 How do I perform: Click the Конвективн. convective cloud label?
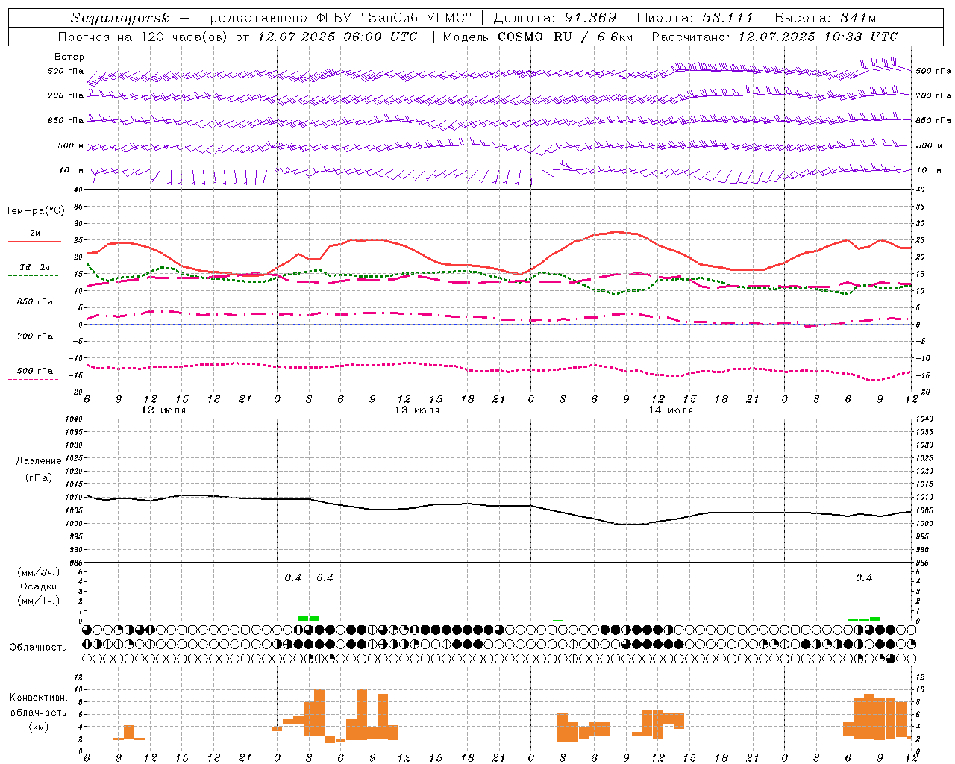[39, 698]
